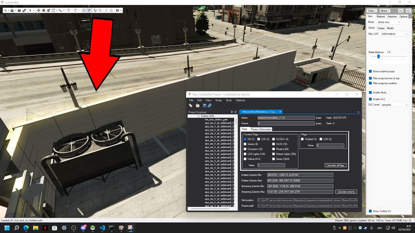Click the Save icon in the main CodeWalker toolbar

19,10
